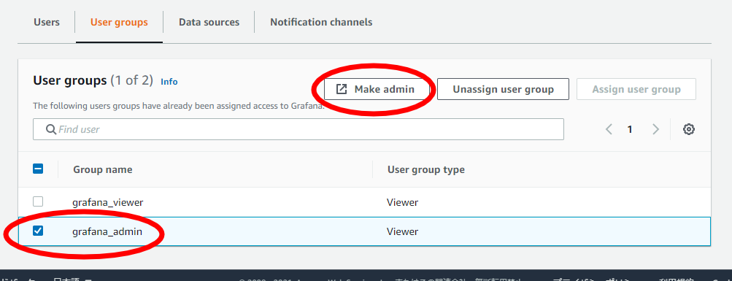Click the Group name column header
Viewport: 732px width, 281px height.
pos(103,169)
